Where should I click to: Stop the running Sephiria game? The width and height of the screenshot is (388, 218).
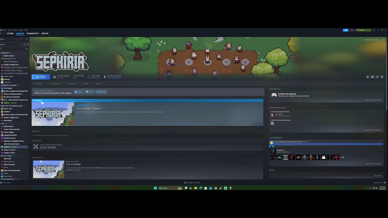click(x=41, y=77)
